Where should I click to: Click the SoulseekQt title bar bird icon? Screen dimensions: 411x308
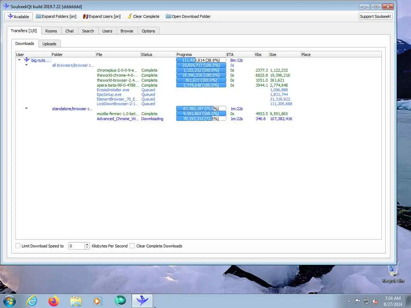[x=6, y=6]
